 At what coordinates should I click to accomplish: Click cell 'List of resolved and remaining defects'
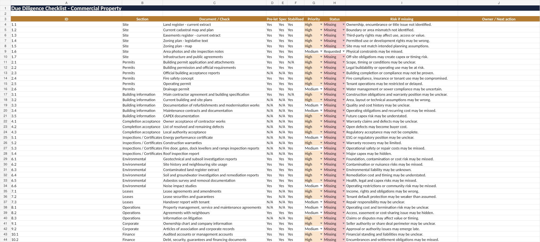(214, 127)
